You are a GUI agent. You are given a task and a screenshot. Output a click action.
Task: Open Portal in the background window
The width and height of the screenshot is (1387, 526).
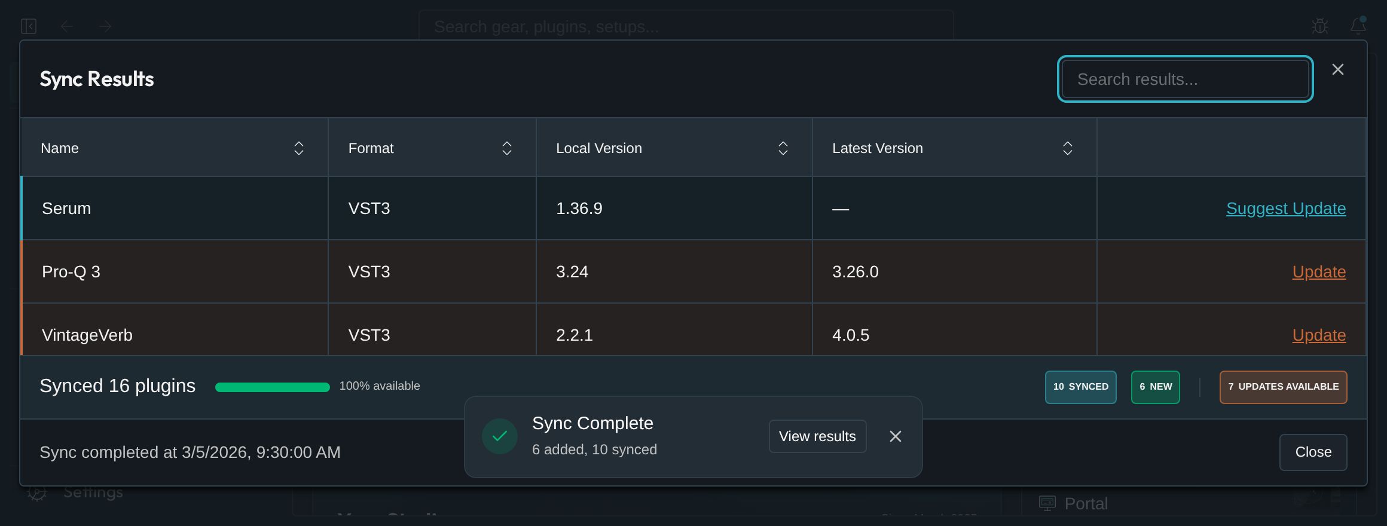tap(1086, 503)
